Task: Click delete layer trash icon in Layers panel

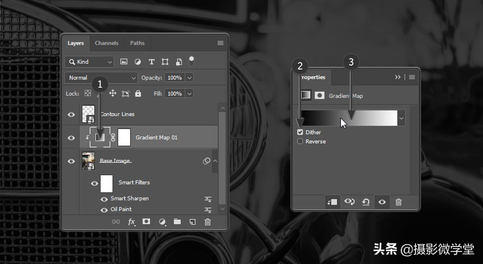Action: (207, 222)
